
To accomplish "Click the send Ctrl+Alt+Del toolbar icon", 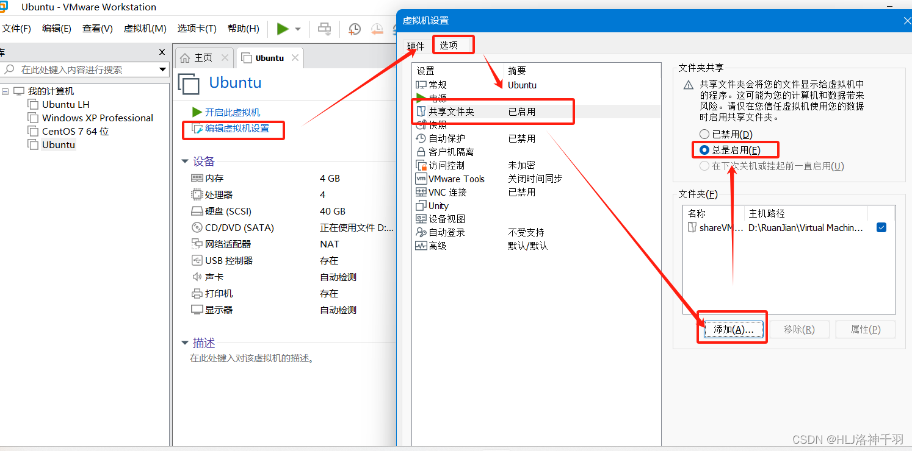I will coord(325,29).
